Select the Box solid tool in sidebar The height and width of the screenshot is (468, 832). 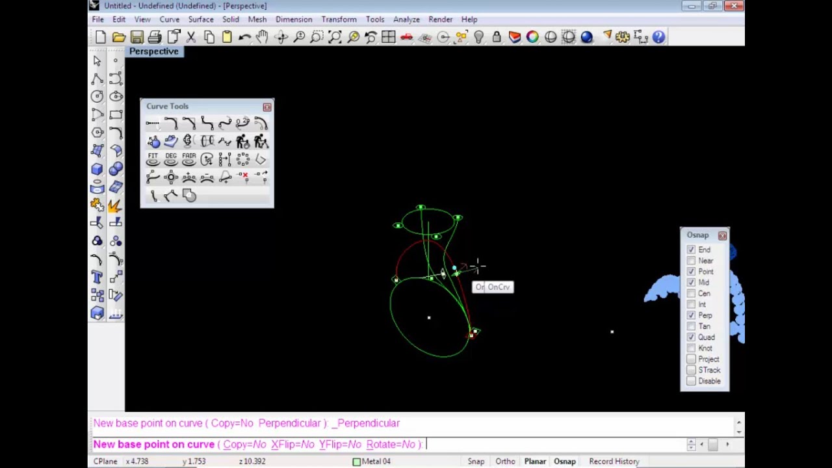(97, 169)
